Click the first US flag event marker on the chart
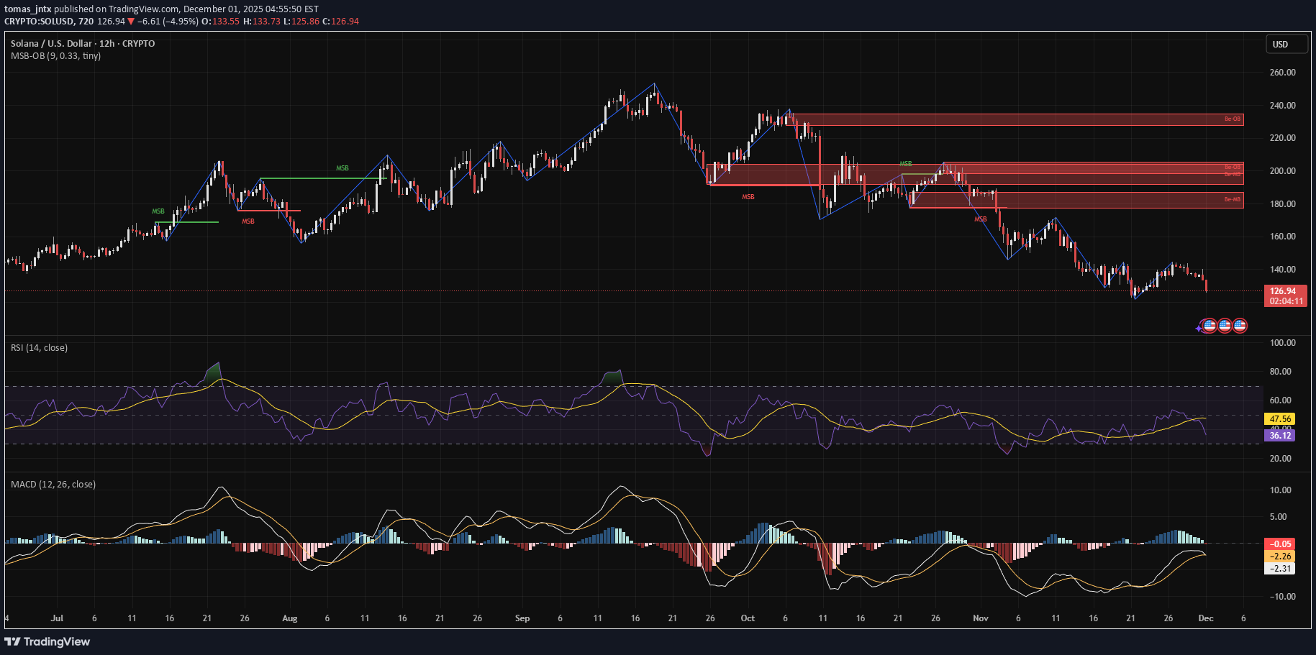 [1210, 326]
